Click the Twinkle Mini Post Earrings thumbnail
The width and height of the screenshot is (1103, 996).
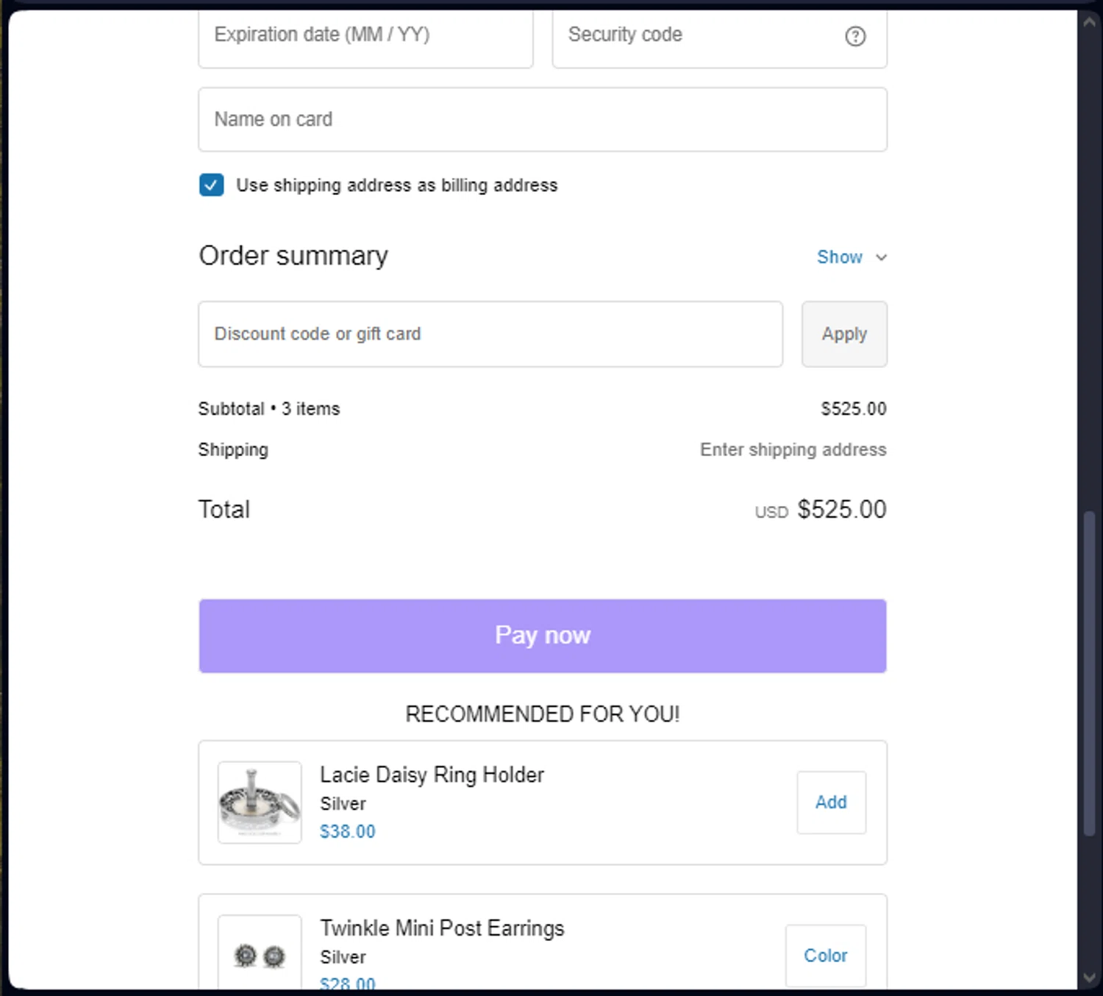tap(260, 955)
